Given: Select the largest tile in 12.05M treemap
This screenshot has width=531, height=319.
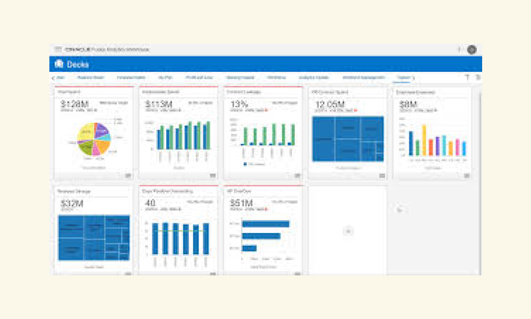Looking at the screenshot, I should [x=323, y=139].
